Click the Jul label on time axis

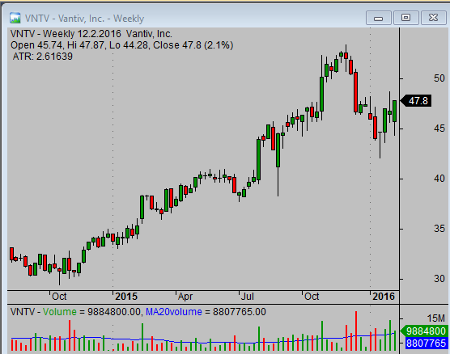point(248,297)
